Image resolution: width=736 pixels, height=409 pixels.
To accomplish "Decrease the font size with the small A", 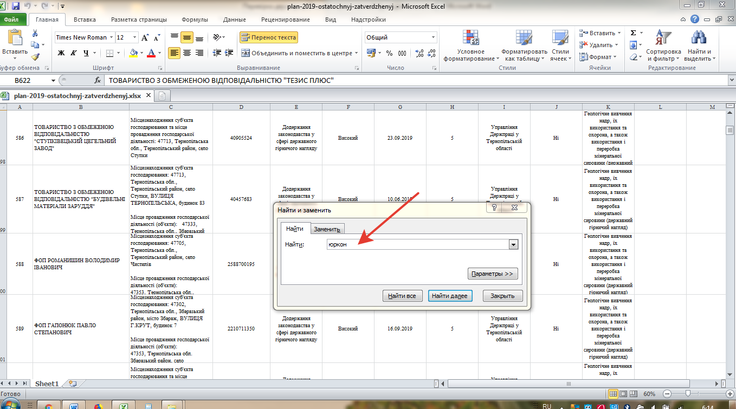I will [157, 38].
